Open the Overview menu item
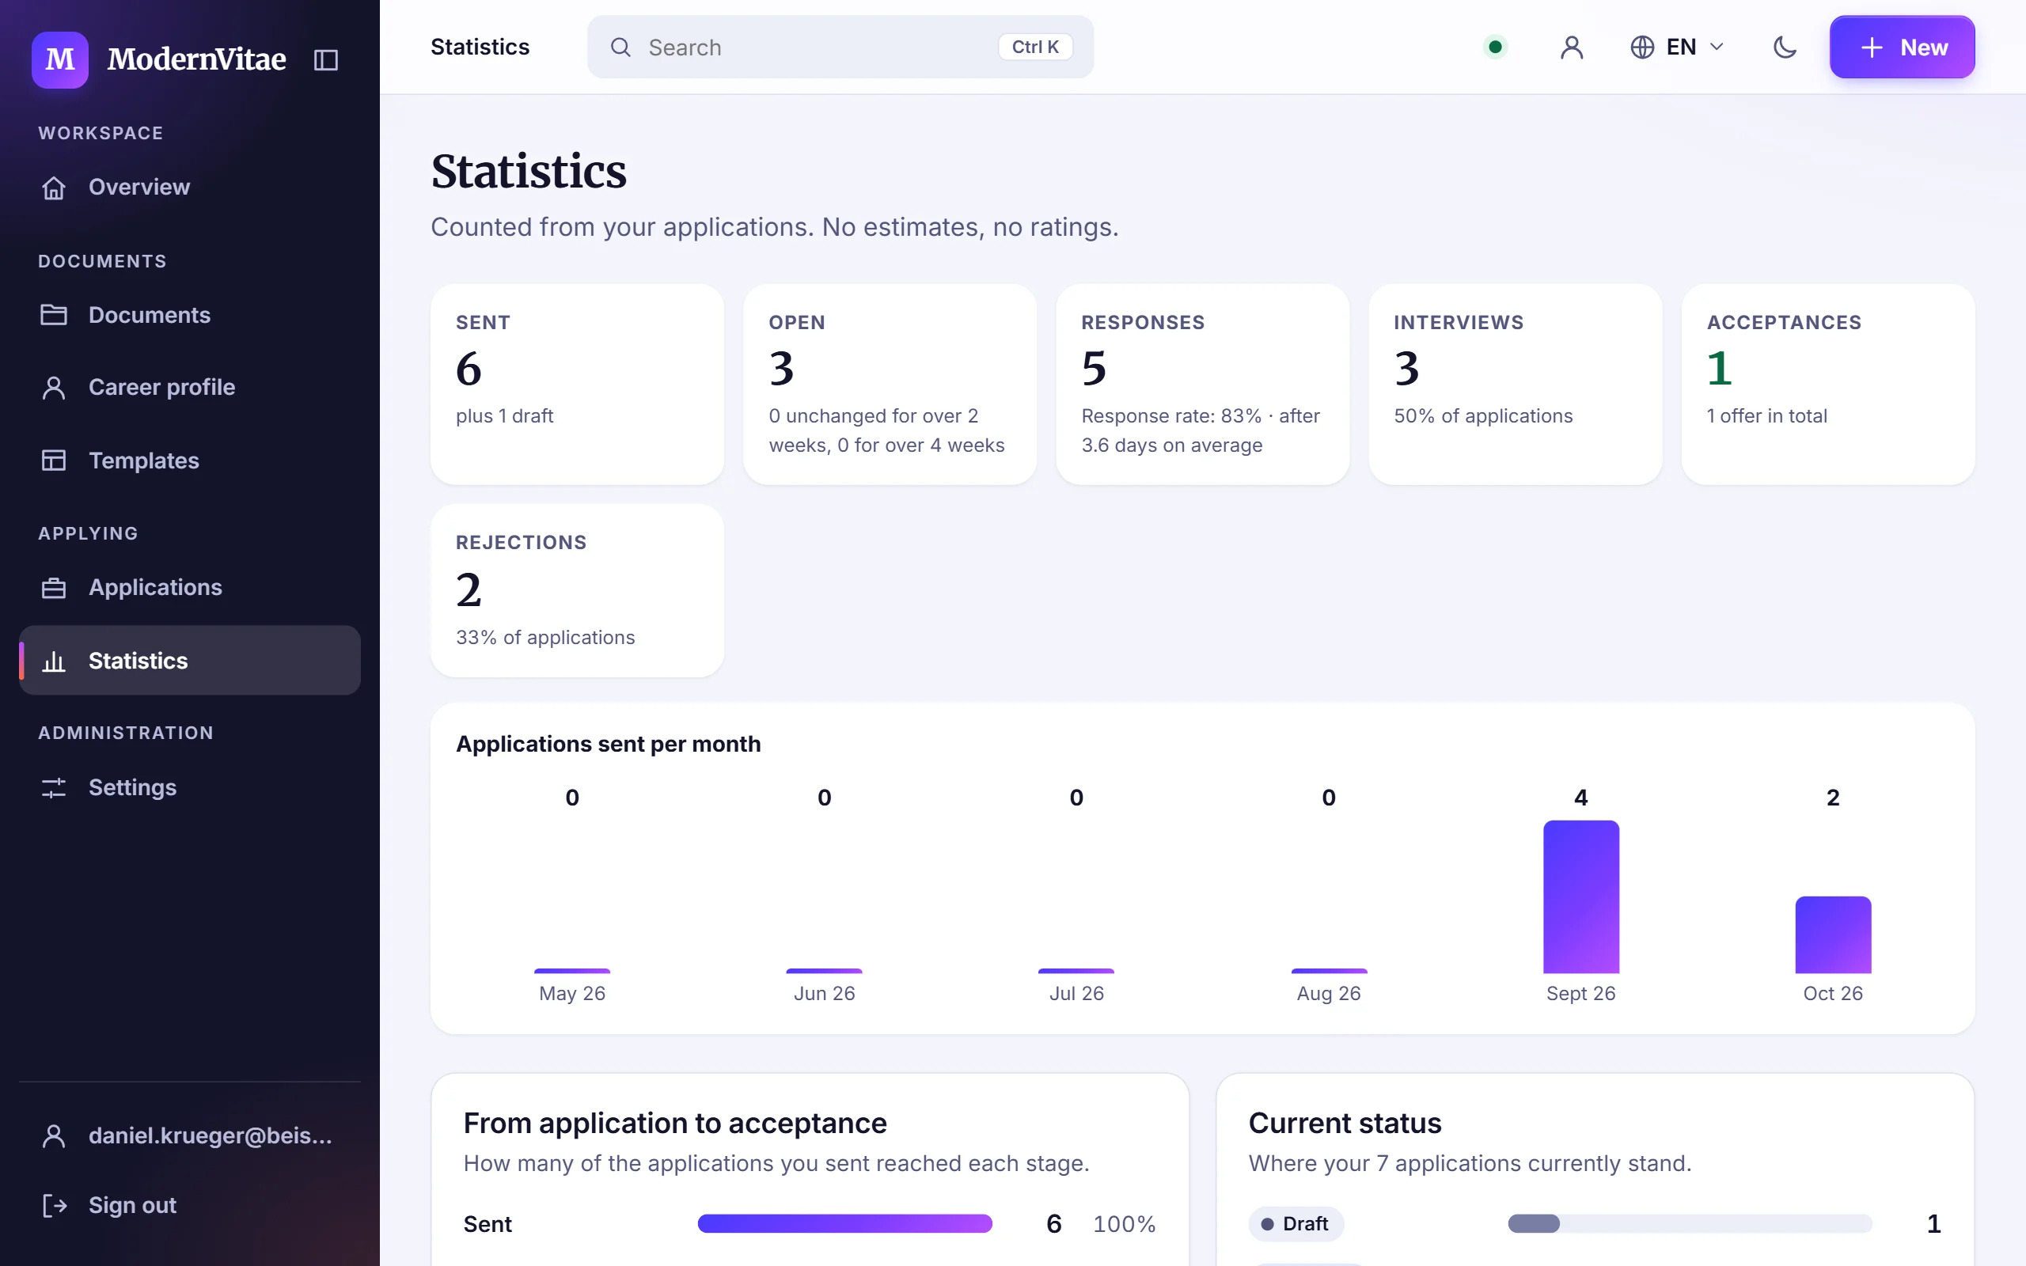The width and height of the screenshot is (2026, 1266). point(189,188)
